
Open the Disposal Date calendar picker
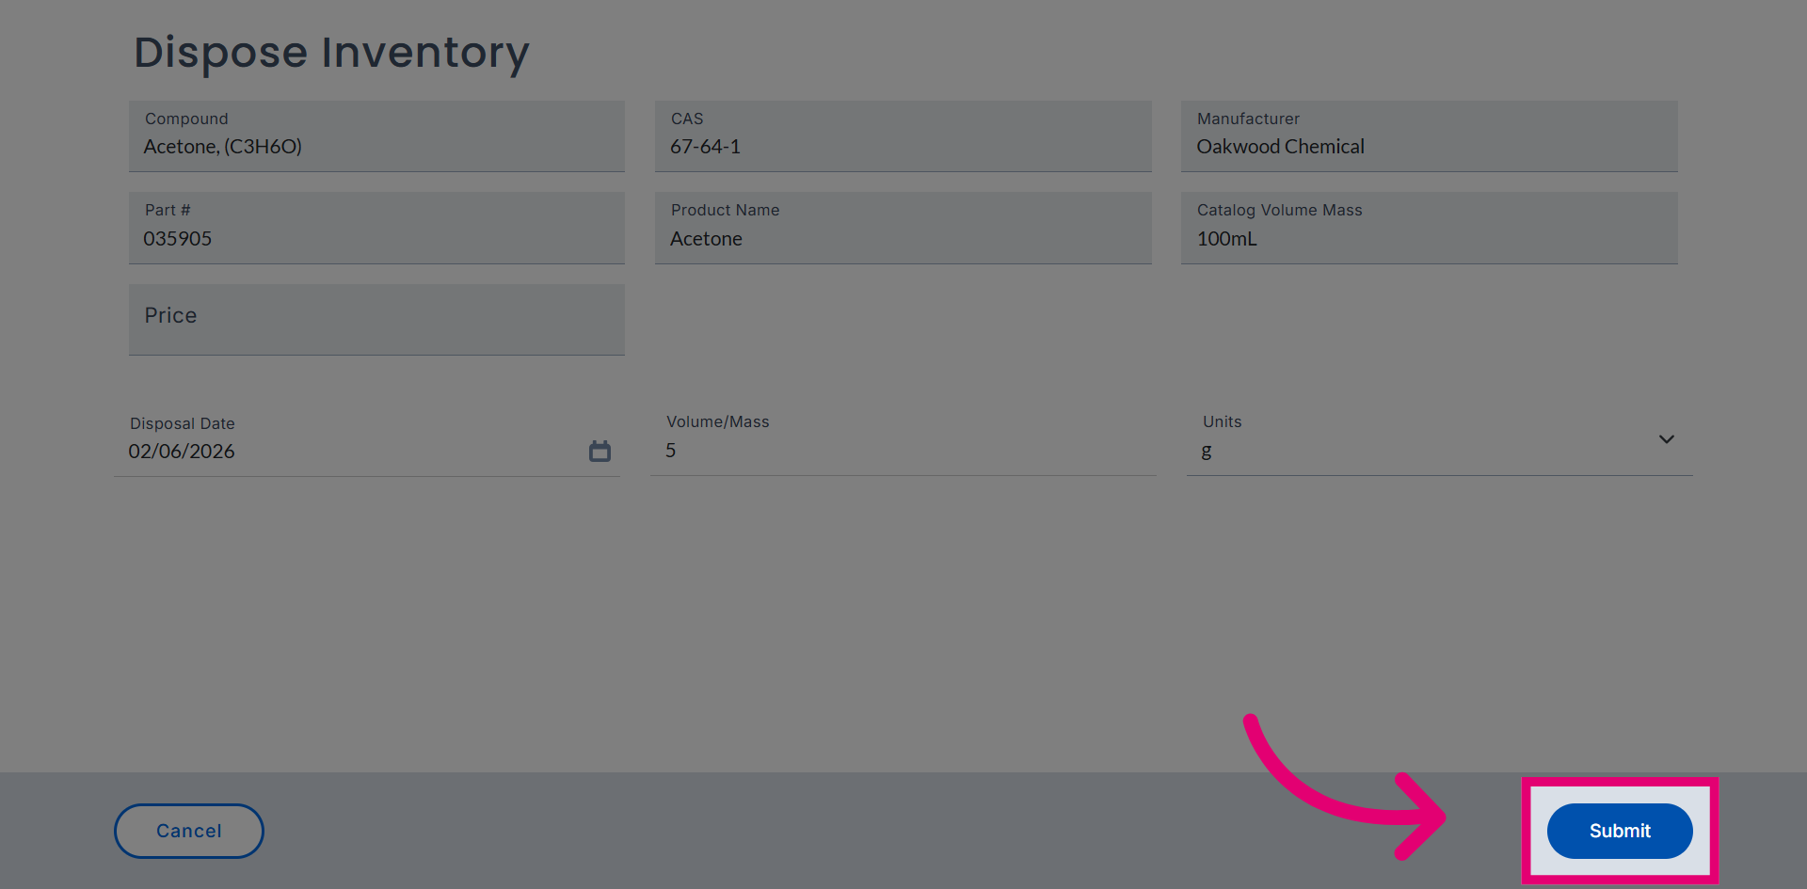pyautogui.click(x=600, y=452)
